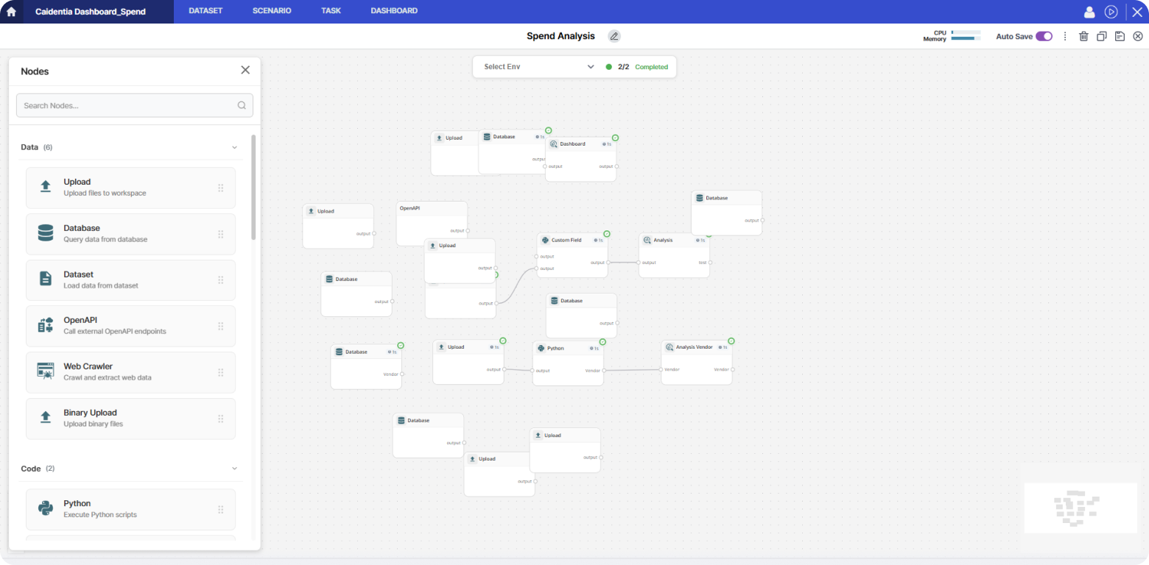This screenshot has height=565, width=1149.
Task: Close the Nodes panel
Action: pyautogui.click(x=245, y=70)
